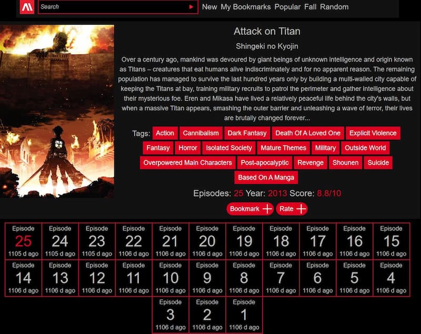Image resolution: width=421 pixels, height=334 pixels.
Task: Click the plus icon on Bookmark
Action: click(x=267, y=209)
